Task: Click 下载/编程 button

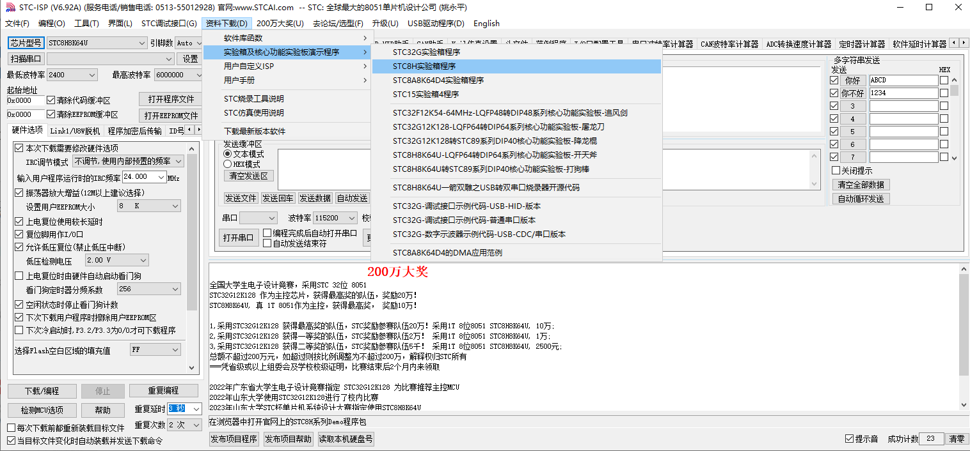Action: point(42,391)
